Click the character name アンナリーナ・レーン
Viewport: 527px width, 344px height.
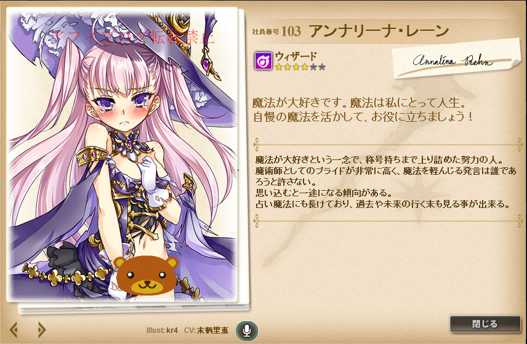tap(379, 31)
